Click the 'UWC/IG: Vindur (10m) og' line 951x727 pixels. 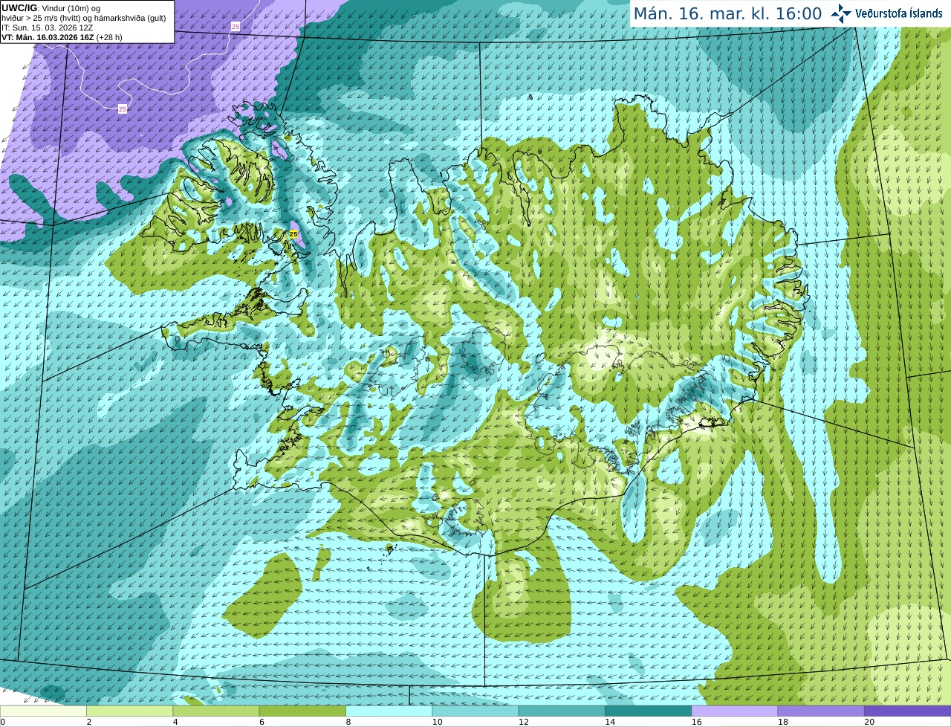(x=51, y=8)
